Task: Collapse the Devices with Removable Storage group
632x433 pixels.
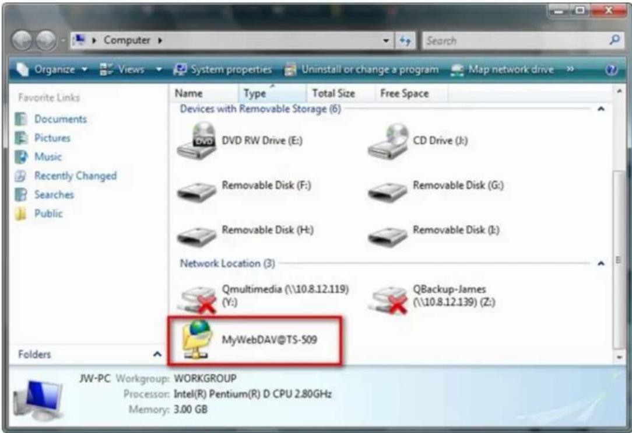Action: point(601,109)
